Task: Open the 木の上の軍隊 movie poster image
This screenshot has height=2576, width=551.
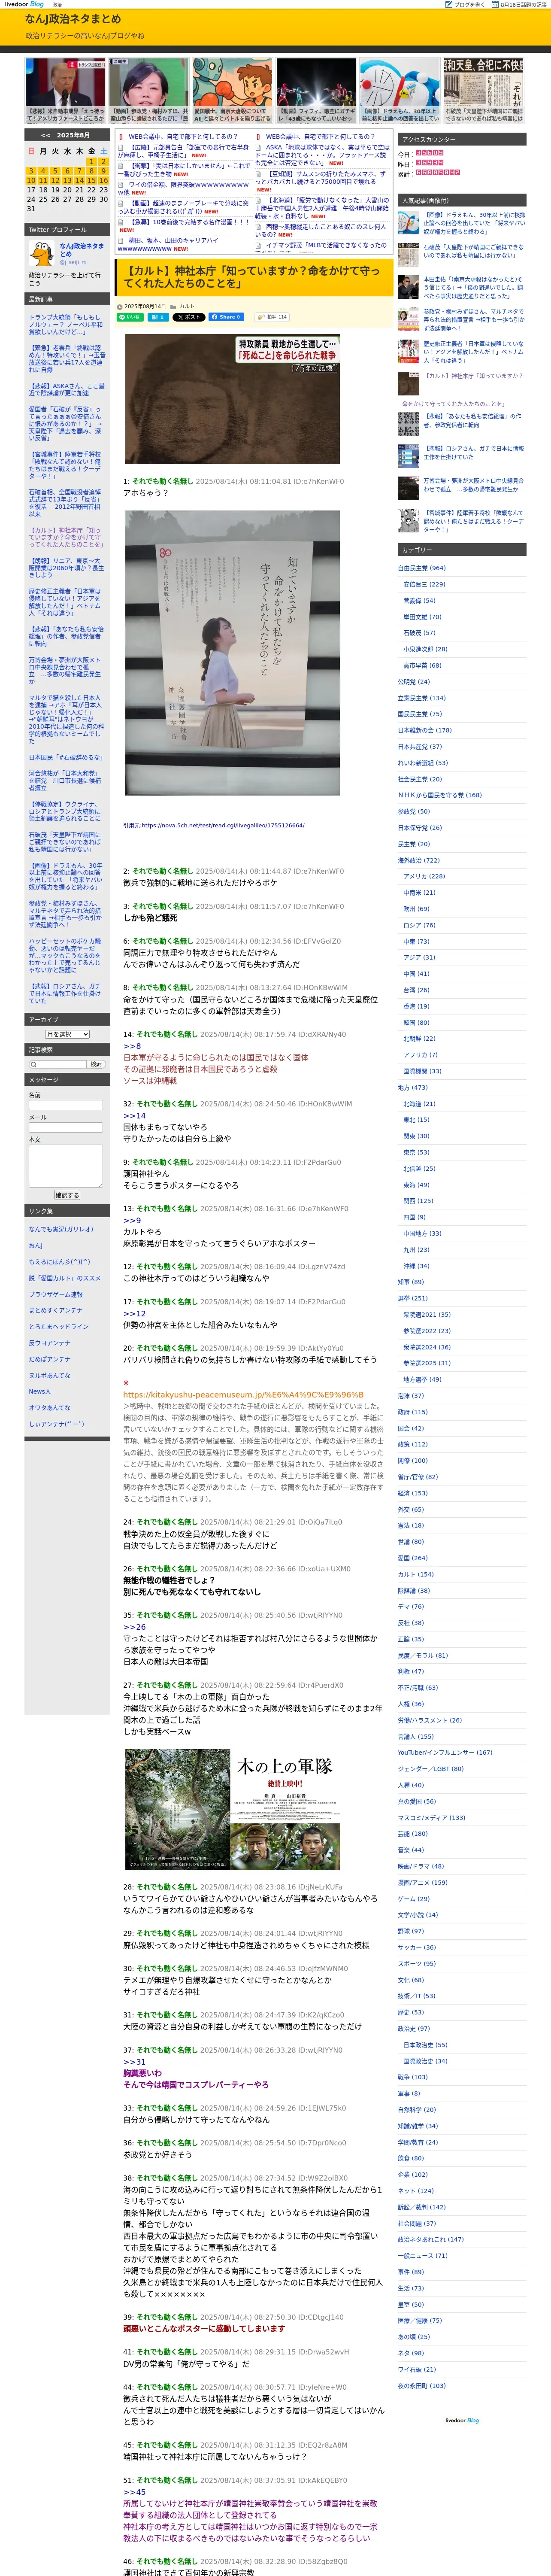Action: (232, 1809)
